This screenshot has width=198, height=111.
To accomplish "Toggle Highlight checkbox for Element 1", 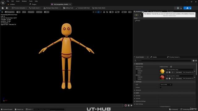I will [137, 77].
